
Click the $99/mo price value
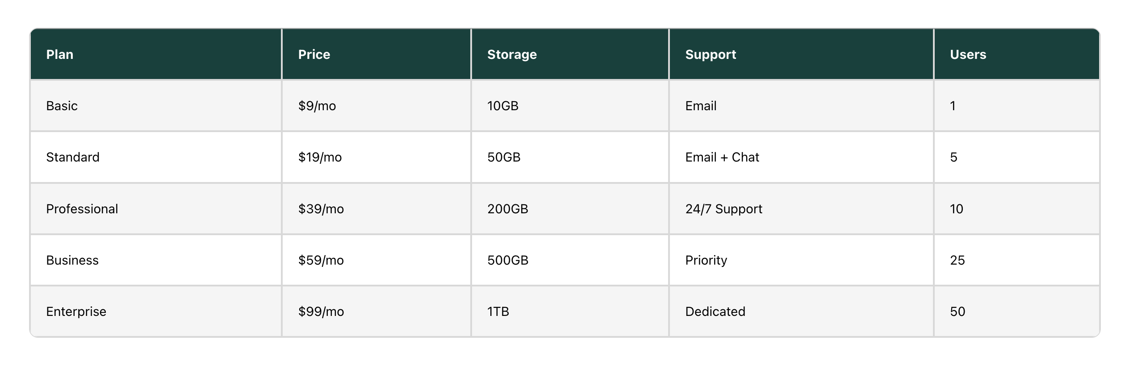pos(321,311)
